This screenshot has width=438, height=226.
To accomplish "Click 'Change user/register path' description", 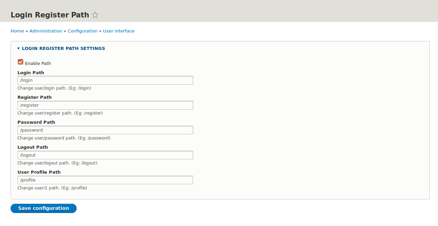I will (x=60, y=113).
